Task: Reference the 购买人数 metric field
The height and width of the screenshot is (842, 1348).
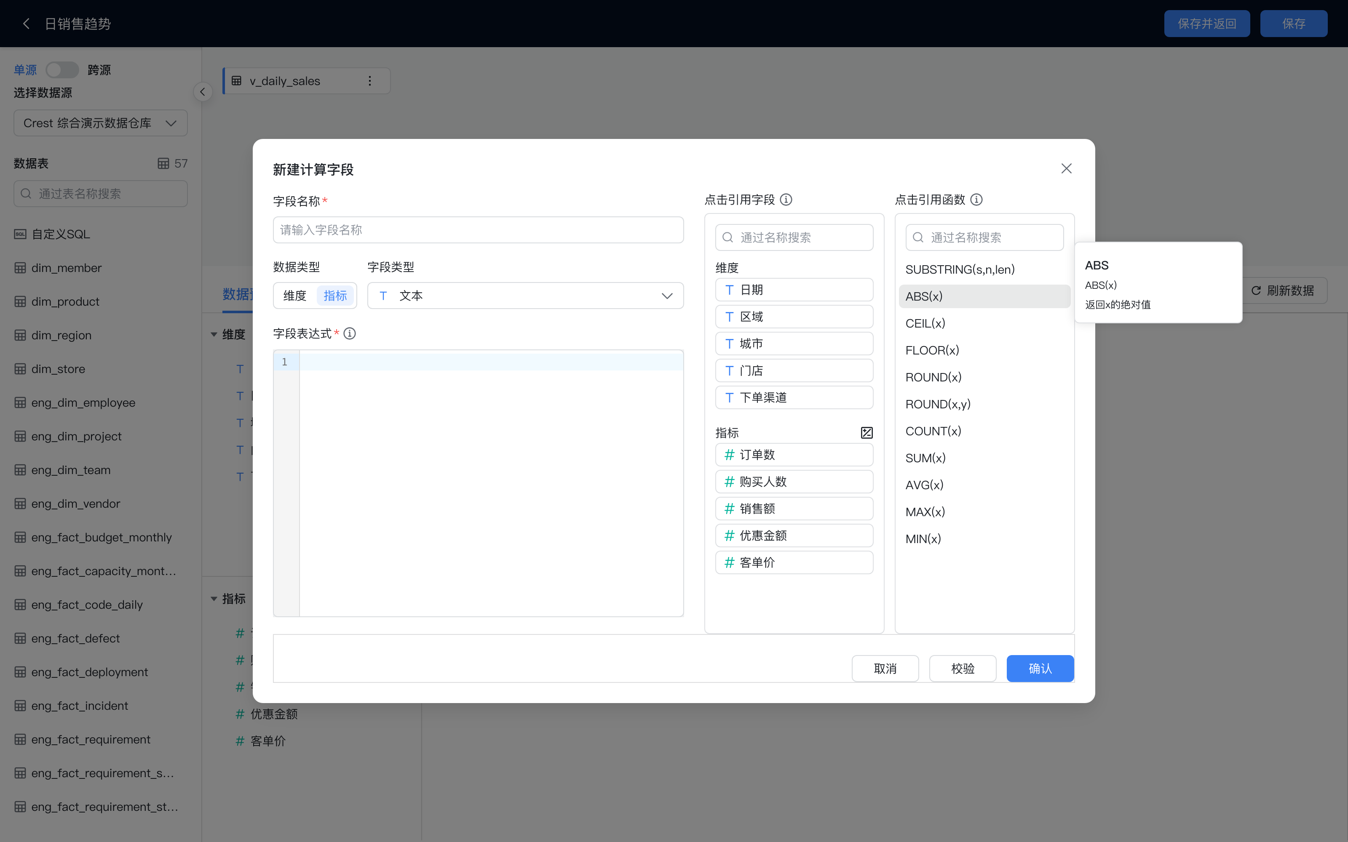Action: [794, 482]
